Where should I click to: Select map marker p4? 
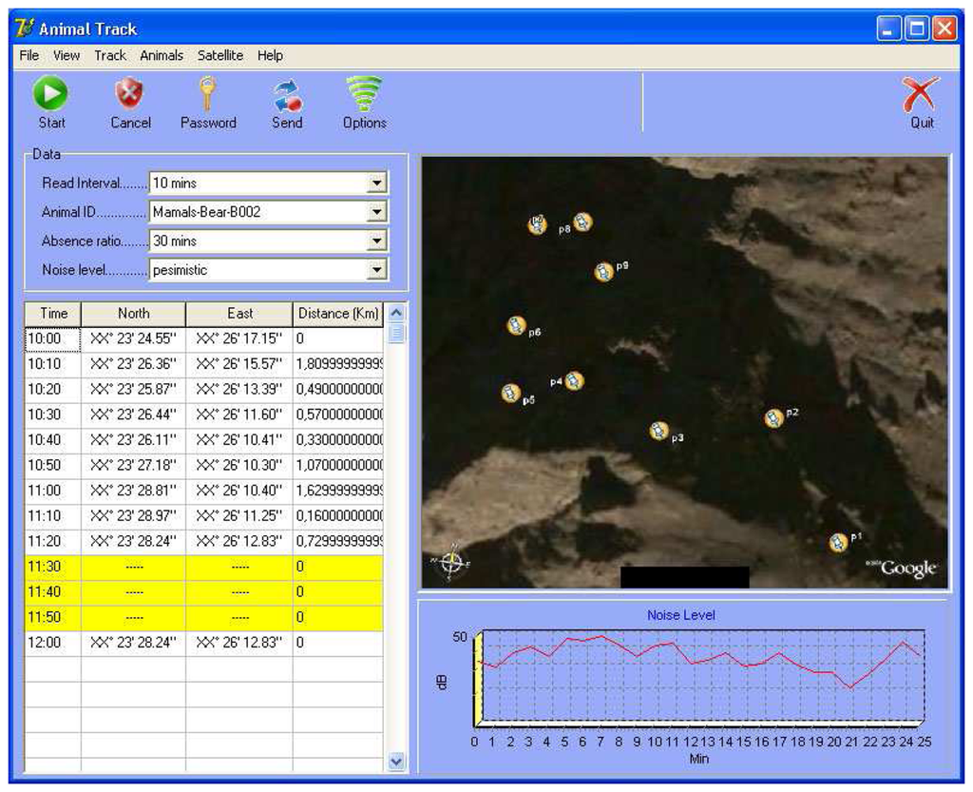[575, 381]
